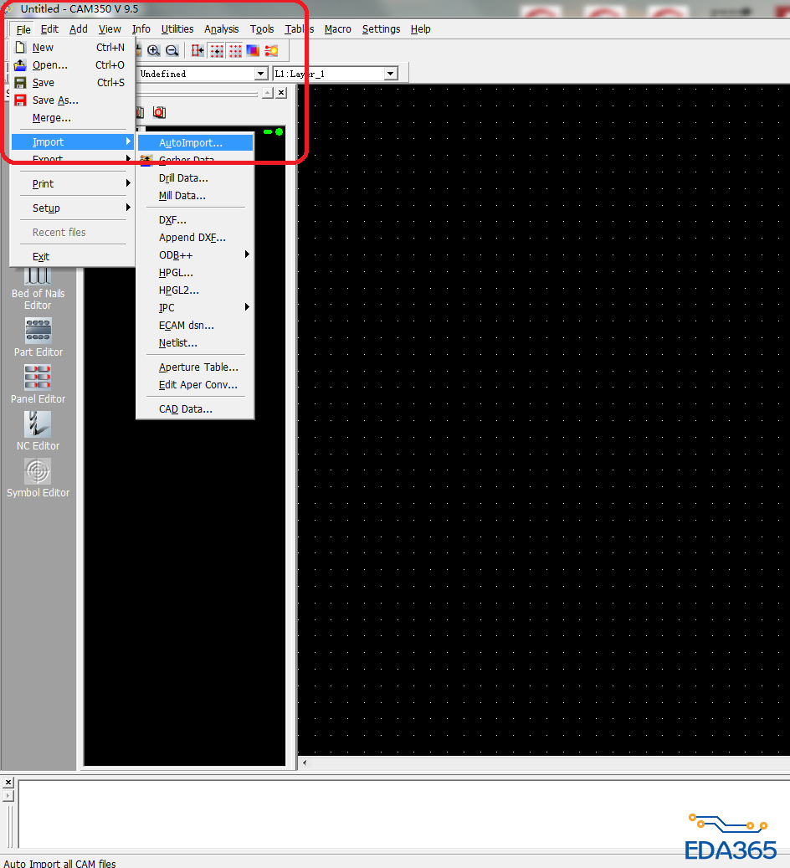The image size is (790, 868).
Task: Select CAD Data import option
Action: (196, 409)
